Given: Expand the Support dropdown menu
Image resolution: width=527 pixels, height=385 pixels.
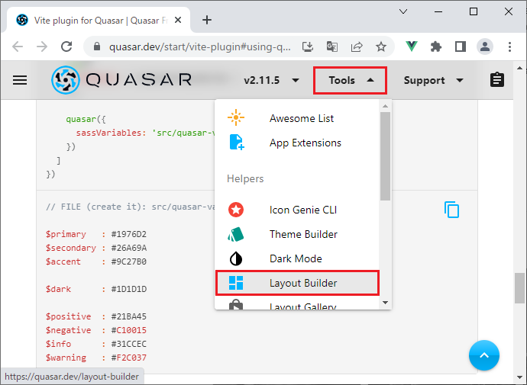Looking at the screenshot, I should [434, 81].
